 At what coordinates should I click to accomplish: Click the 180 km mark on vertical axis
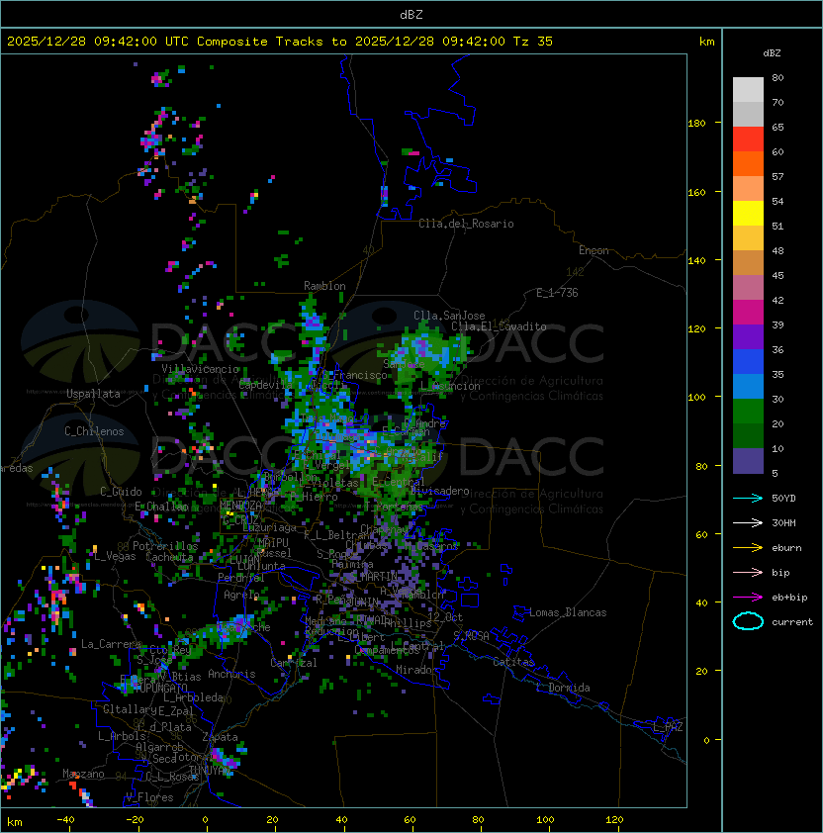tap(696, 124)
